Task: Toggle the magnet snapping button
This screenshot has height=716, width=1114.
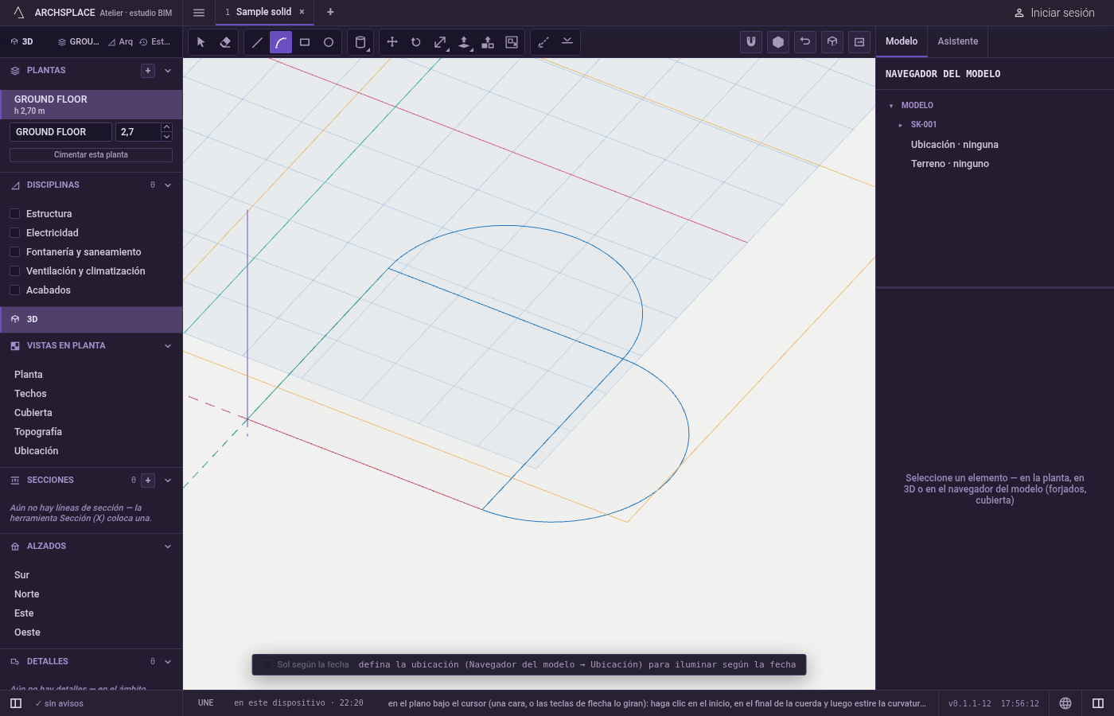Action: pyautogui.click(x=751, y=42)
